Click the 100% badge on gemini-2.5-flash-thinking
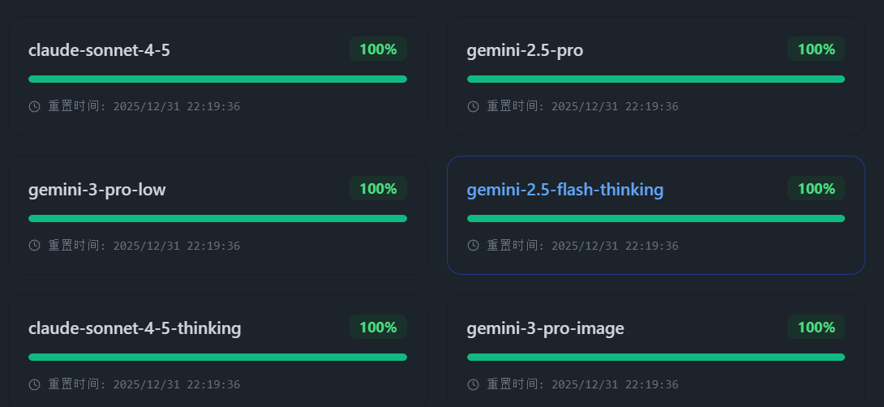This screenshot has height=407, width=884. pos(817,188)
